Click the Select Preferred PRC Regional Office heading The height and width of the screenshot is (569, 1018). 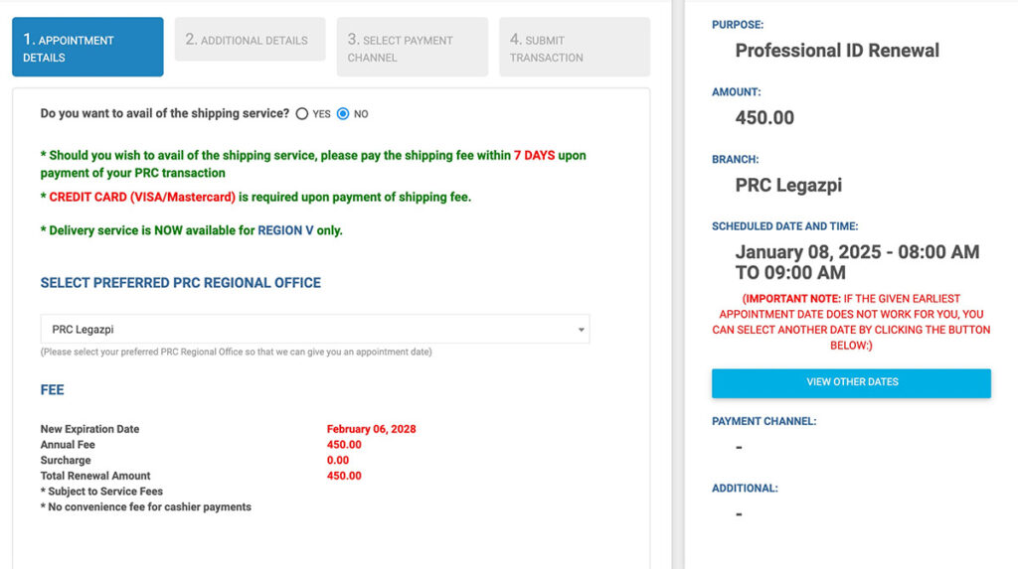click(180, 283)
